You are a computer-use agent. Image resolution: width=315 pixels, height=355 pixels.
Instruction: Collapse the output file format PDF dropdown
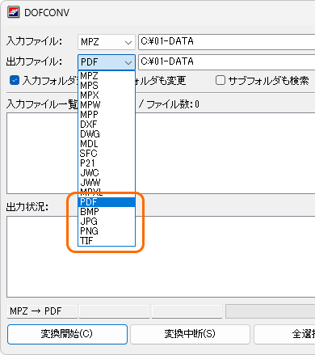[x=107, y=62]
